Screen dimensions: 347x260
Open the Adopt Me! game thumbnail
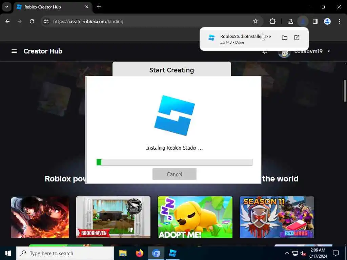click(195, 217)
